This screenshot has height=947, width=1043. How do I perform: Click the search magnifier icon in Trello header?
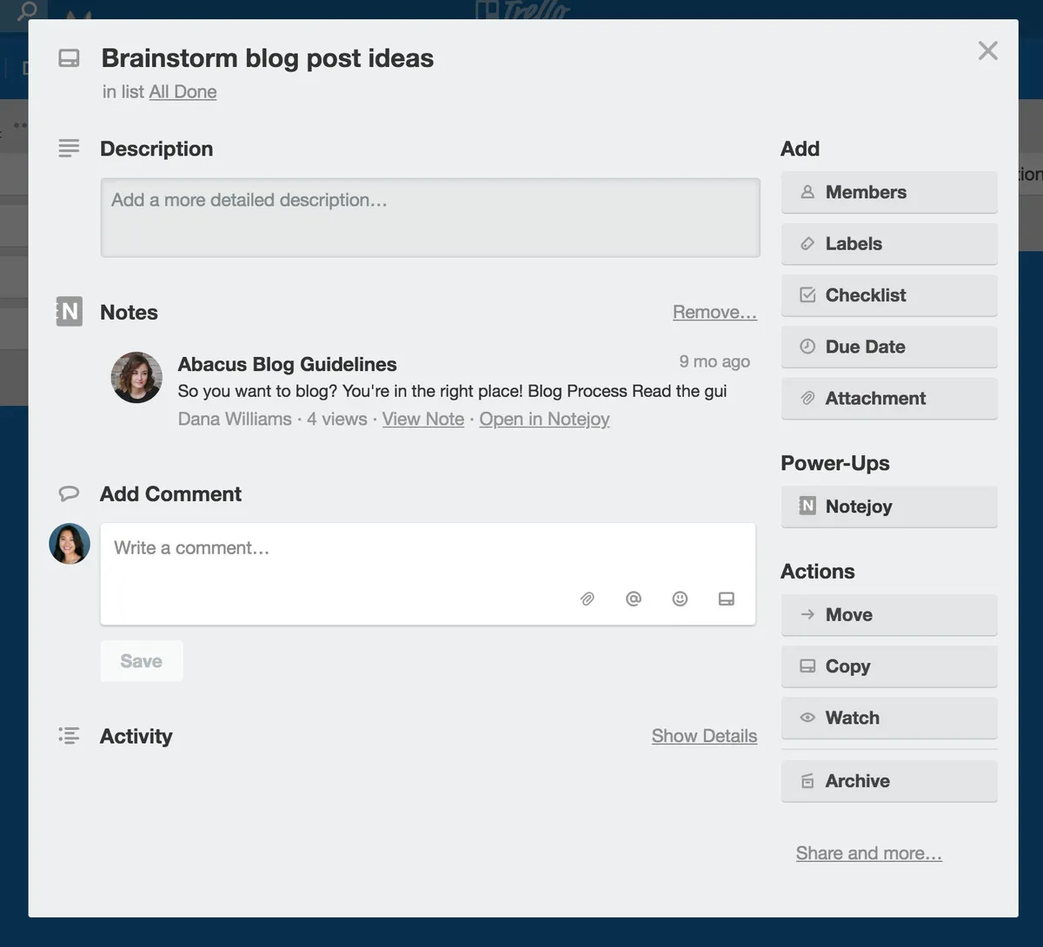point(28,10)
